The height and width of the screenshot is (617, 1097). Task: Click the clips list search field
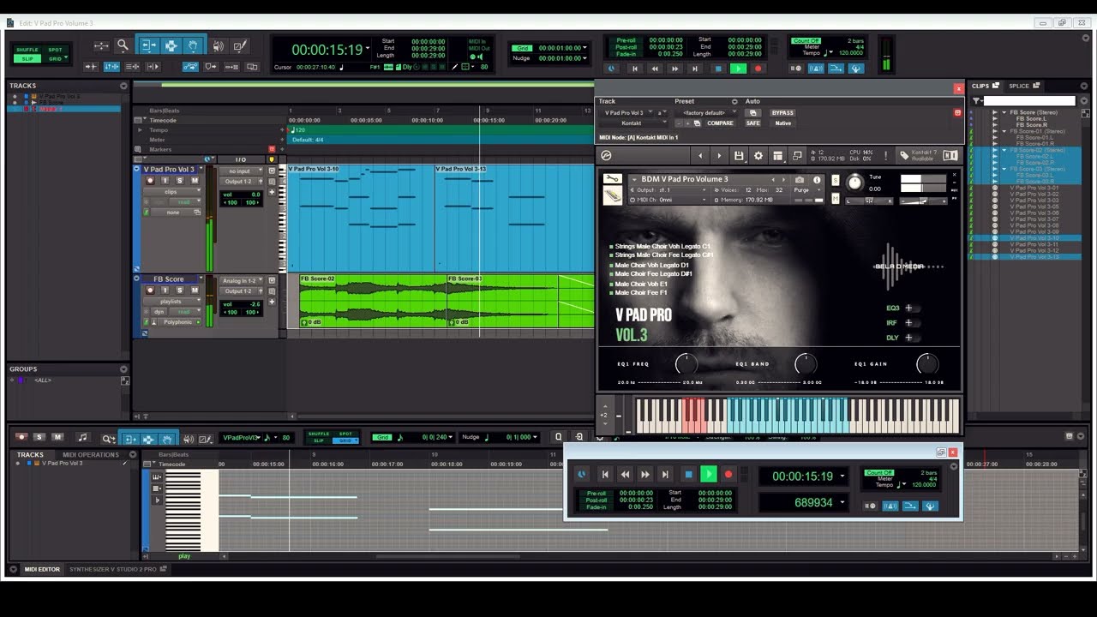(1028, 101)
